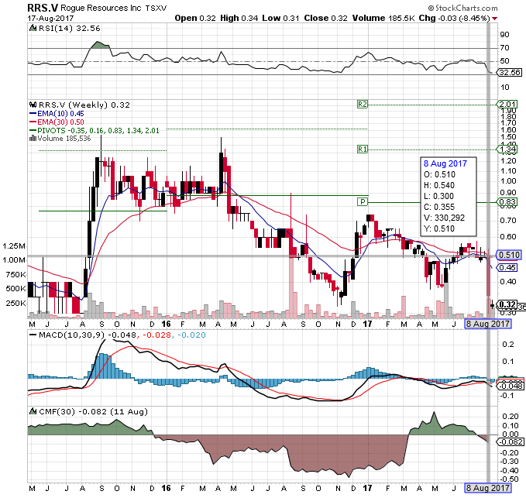
Task: Click the 17-Aug-2017 date text
Action: pos(50,18)
